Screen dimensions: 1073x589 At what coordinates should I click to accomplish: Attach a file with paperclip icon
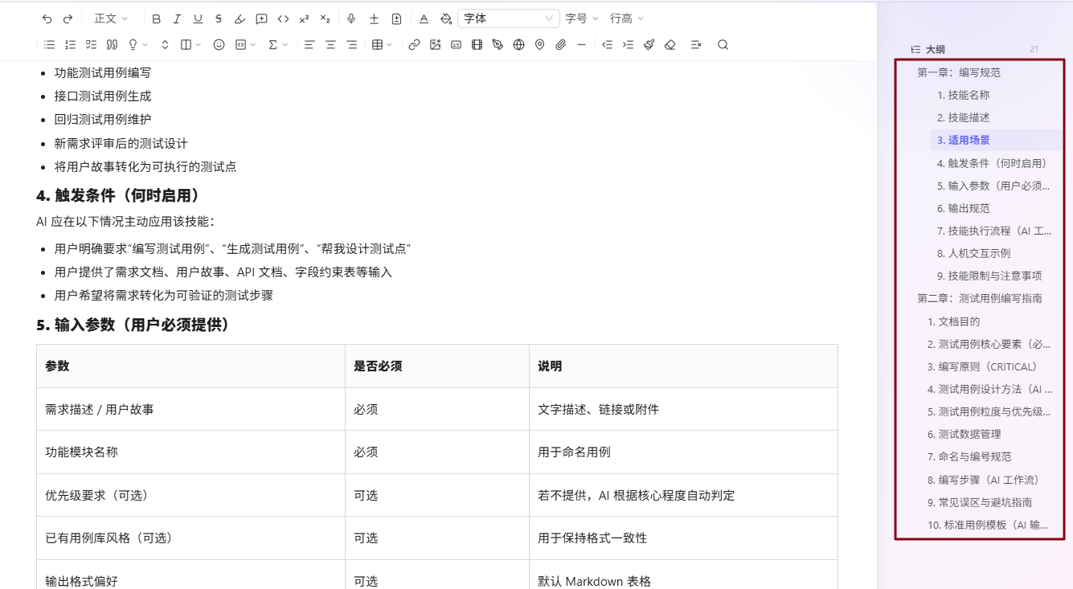point(560,45)
